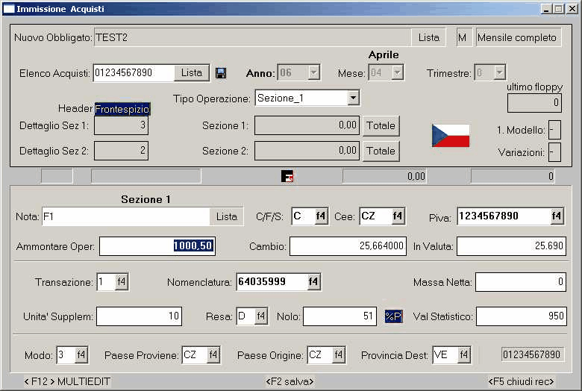This screenshot has width=582, height=391.
Task: Click the Dettaglio Sez 2 counter box
Action: 122,151
